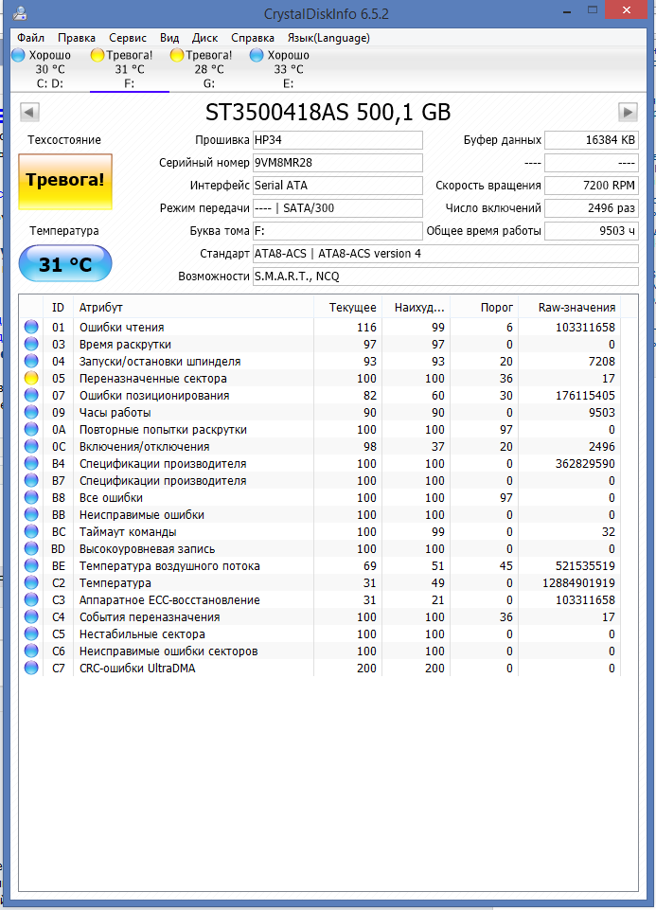Click Стандарт field ATA8-ACS version 4
Viewport: 656px width, 910px height.
pos(446,254)
